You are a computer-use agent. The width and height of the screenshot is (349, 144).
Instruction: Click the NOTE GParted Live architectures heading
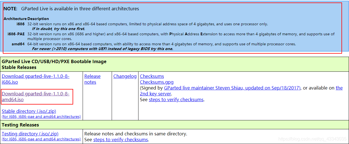71,9
